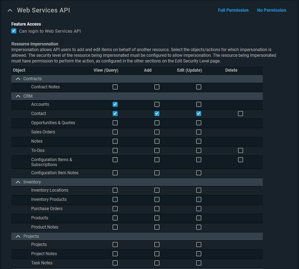Image resolution: width=299 pixels, height=269 pixels.
Task: Uncheck Can login to Web Services API
Action: [14, 31]
